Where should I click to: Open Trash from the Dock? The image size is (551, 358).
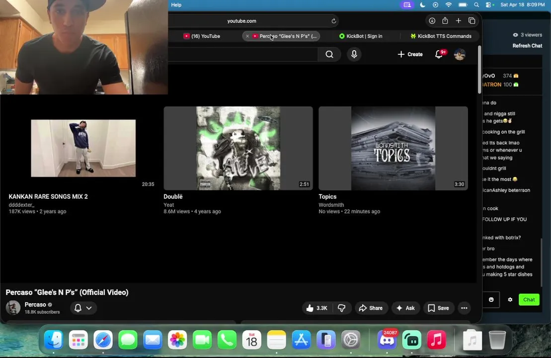pyautogui.click(x=497, y=340)
